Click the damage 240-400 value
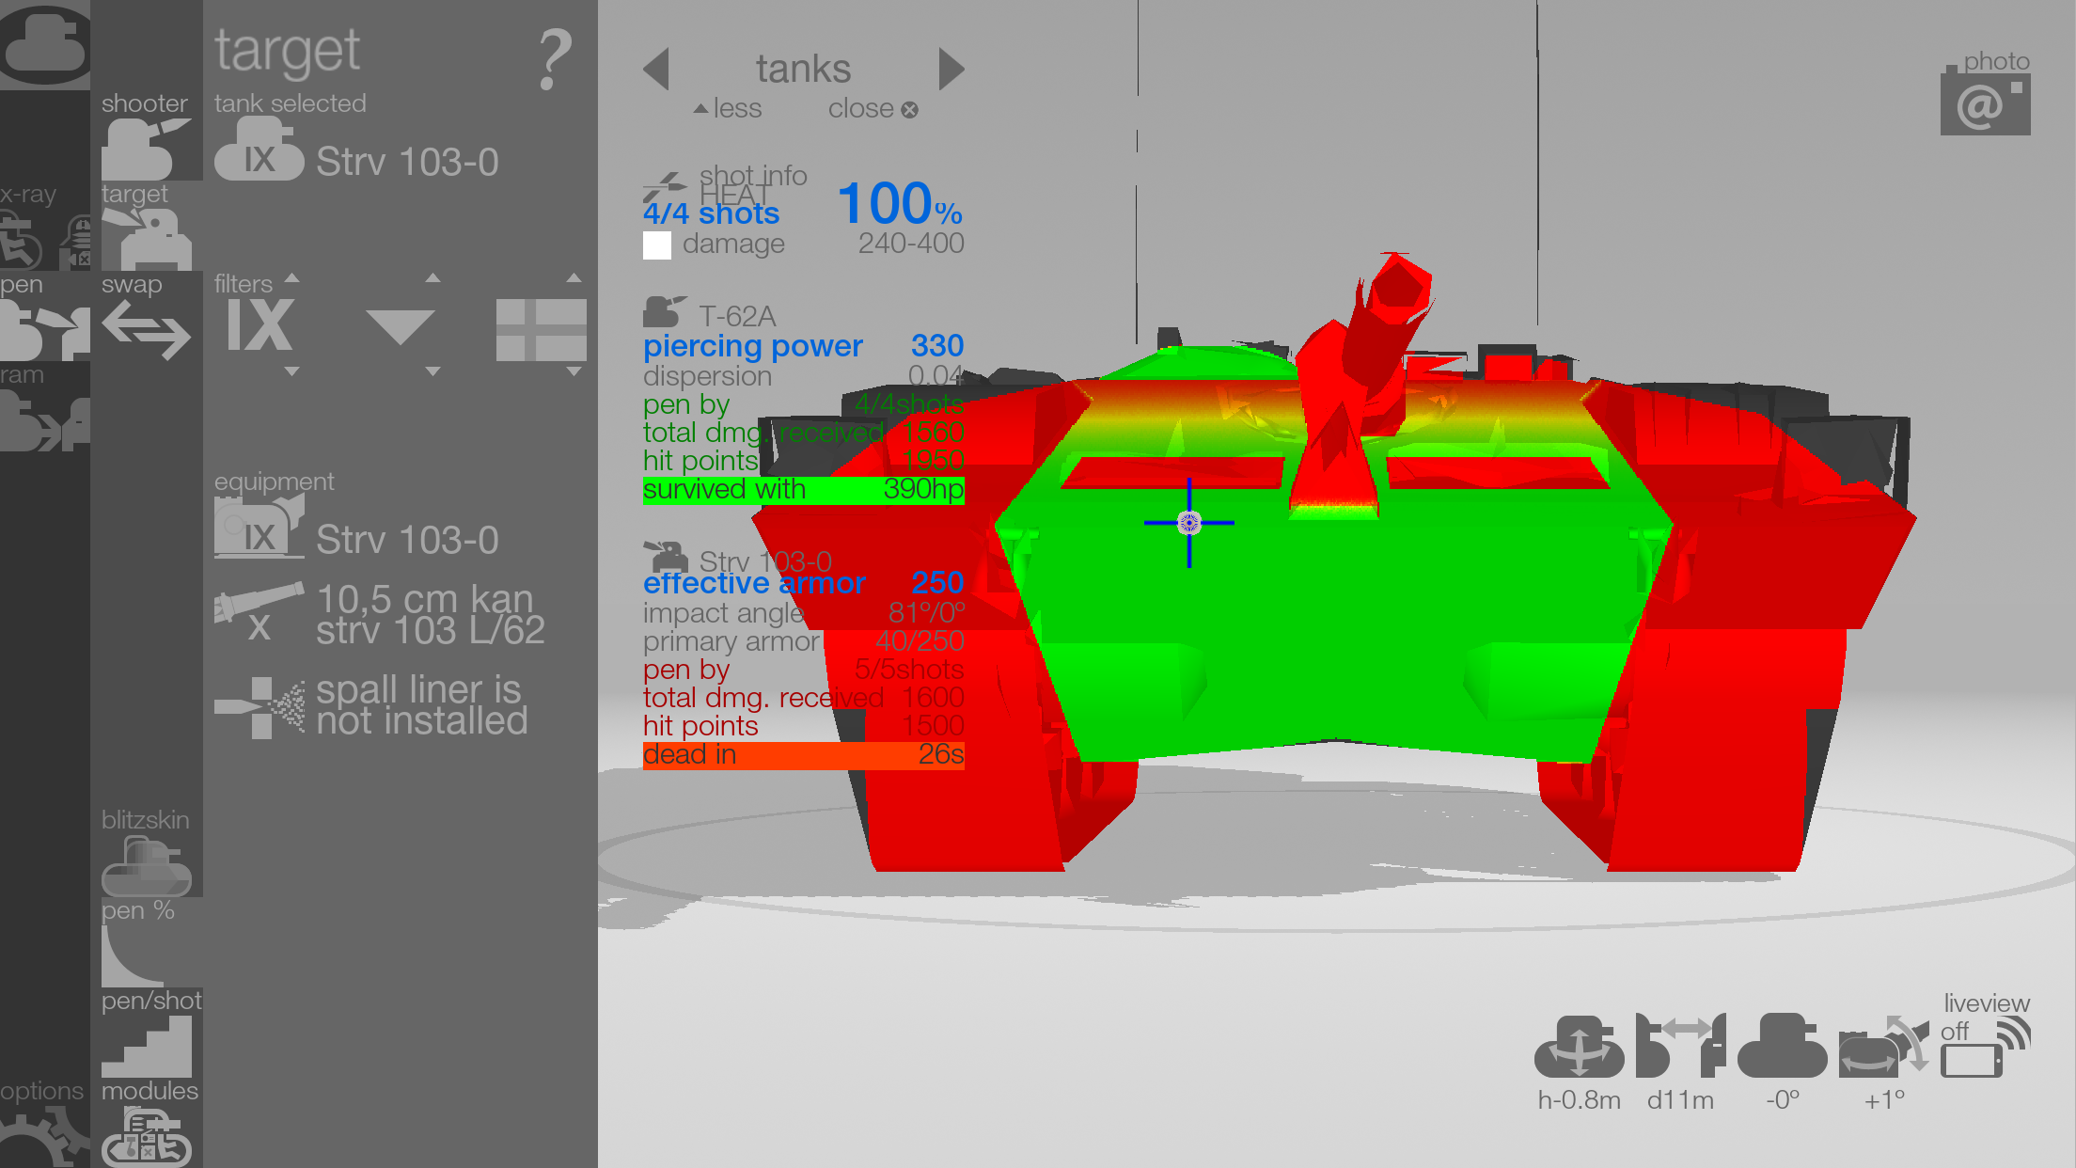The height and width of the screenshot is (1168, 2076). tap(910, 244)
